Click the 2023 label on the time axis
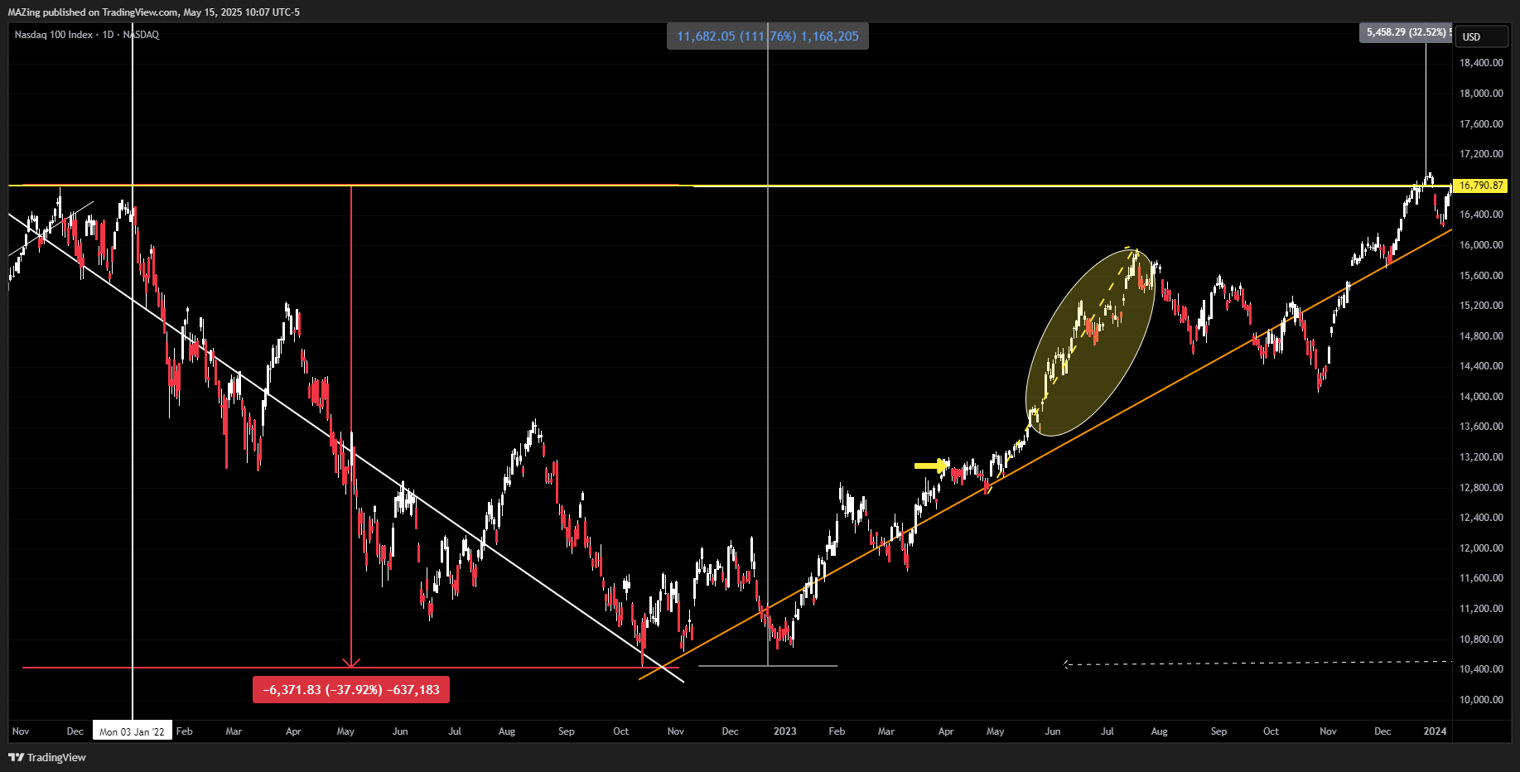Screen dimensions: 1520x772 point(784,731)
